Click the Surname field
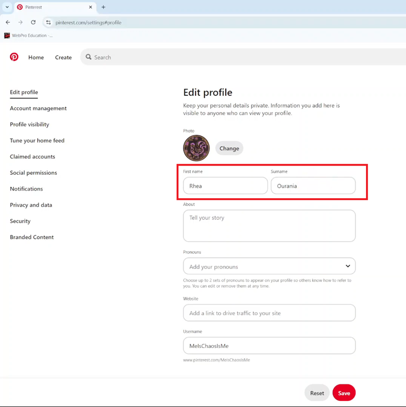 click(x=313, y=186)
